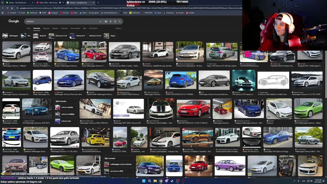Screen dimensions: 327x184
Task: Open the on-screen keyboard in the search bar
Action: coord(106,21)
